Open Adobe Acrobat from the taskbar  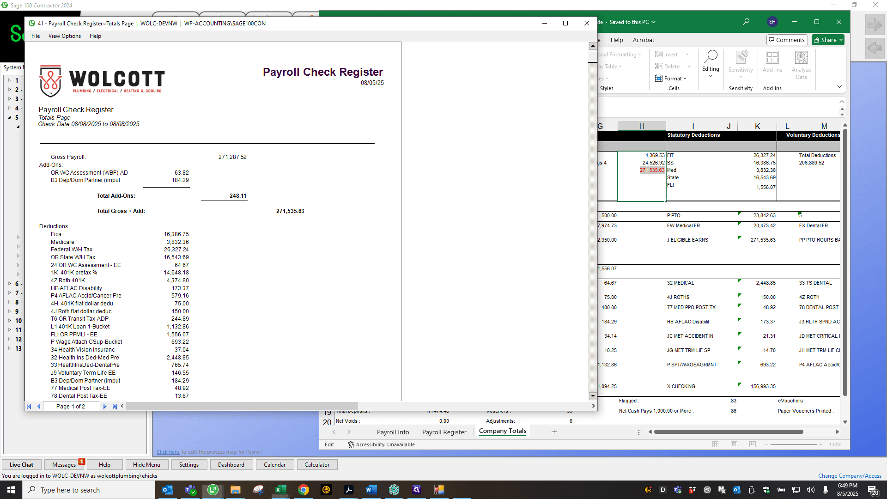pos(348,490)
